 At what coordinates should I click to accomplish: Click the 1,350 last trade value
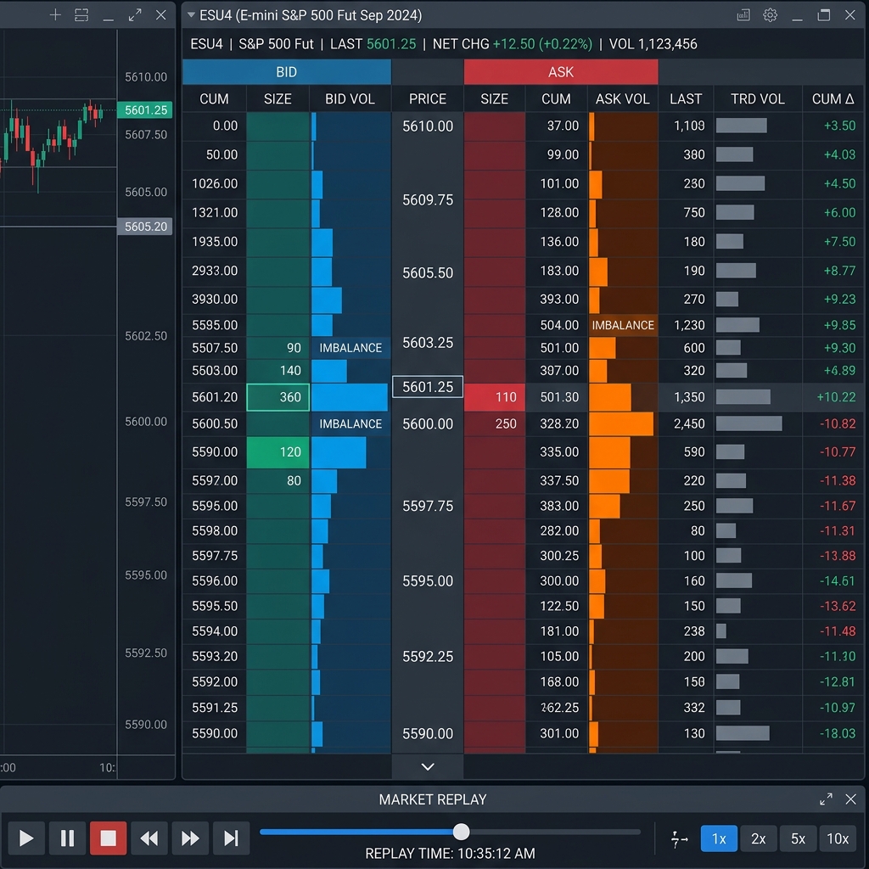(x=689, y=397)
